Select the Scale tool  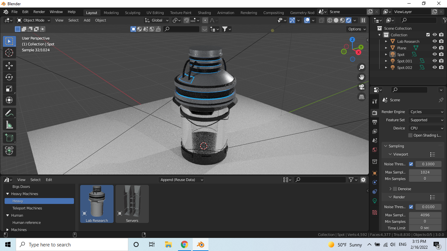point(9,89)
